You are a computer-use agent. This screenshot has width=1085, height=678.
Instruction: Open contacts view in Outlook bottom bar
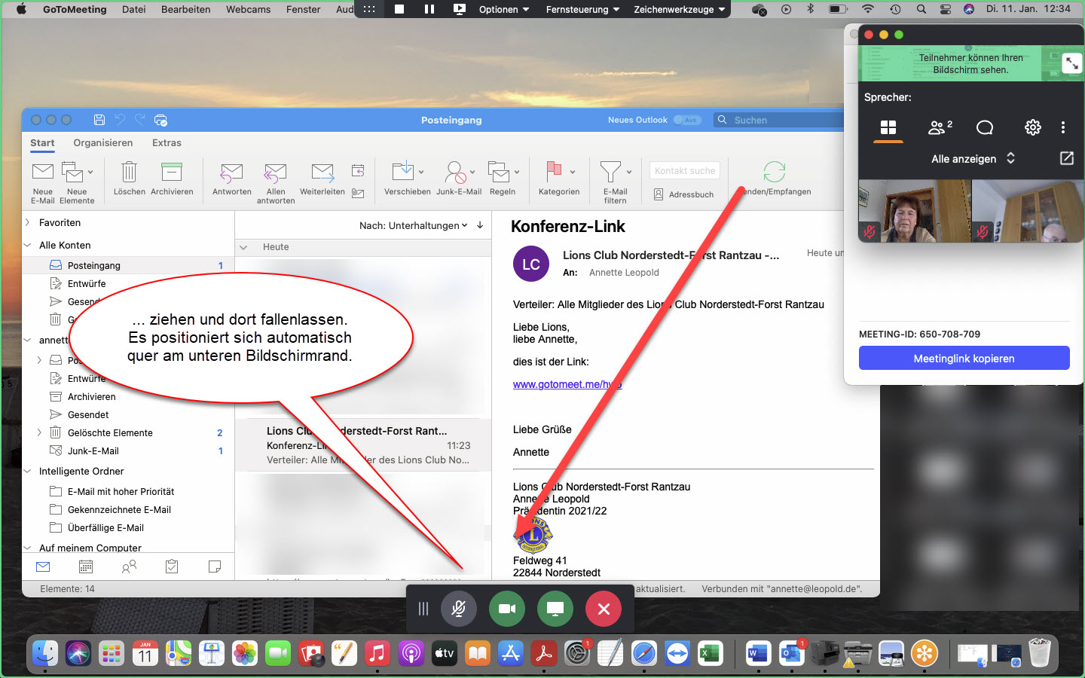coord(129,567)
